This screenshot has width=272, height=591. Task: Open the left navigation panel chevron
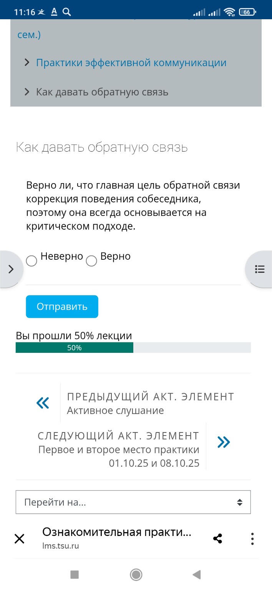11,269
